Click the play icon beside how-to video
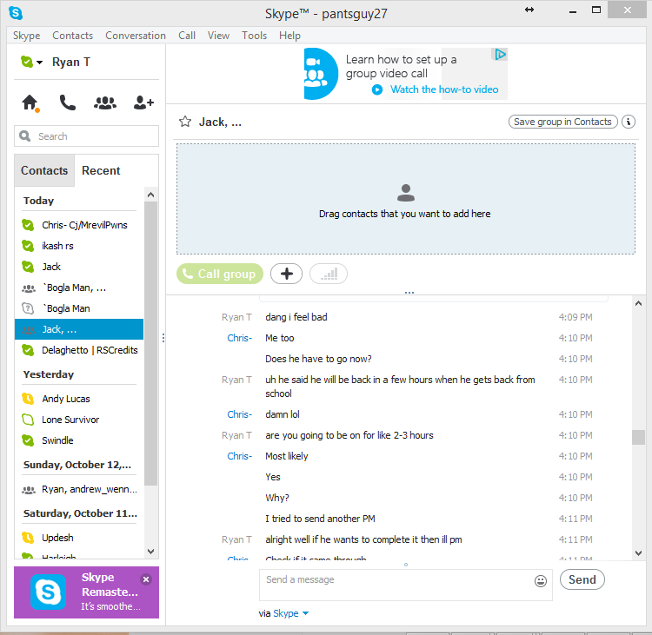The width and height of the screenshot is (652, 635). (x=377, y=89)
